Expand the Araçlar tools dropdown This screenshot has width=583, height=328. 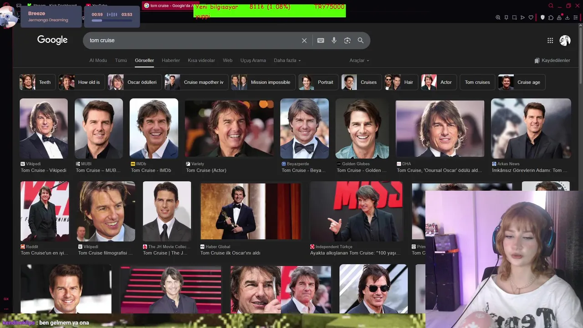[359, 61]
